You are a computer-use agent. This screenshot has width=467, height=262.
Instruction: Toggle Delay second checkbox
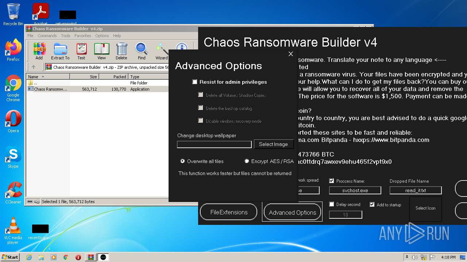(332, 205)
